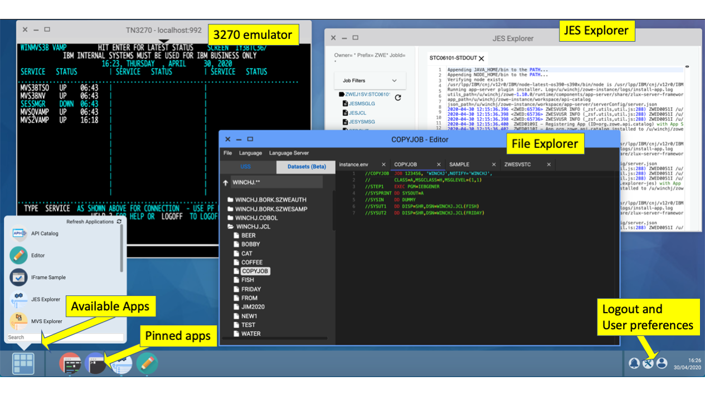Refresh the JES job list
Image resolution: width=705 pixels, height=396 pixels.
coord(398,98)
